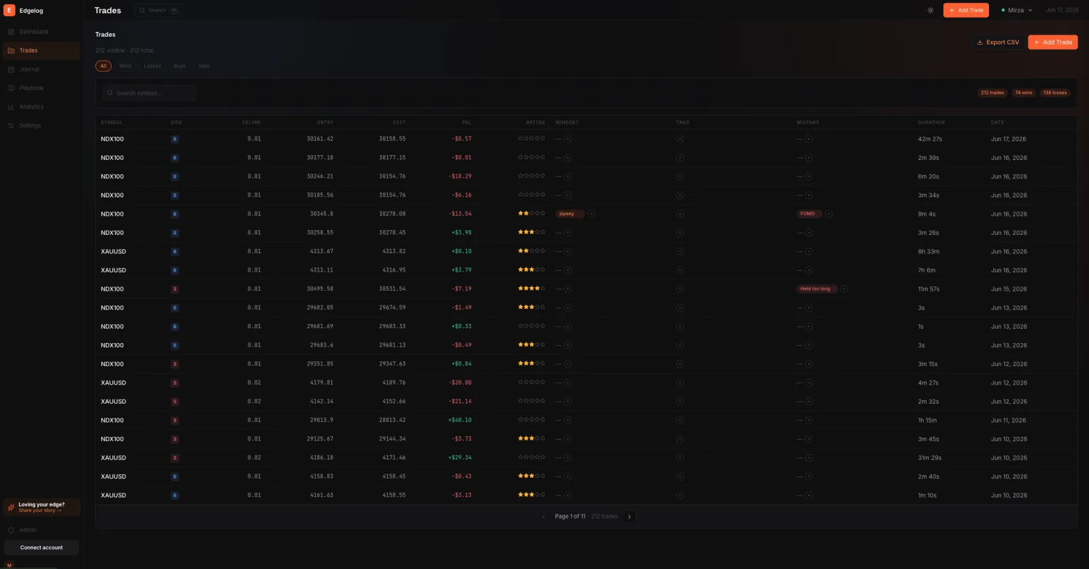
Task: Click the 138 losses badge
Action: (x=1055, y=93)
